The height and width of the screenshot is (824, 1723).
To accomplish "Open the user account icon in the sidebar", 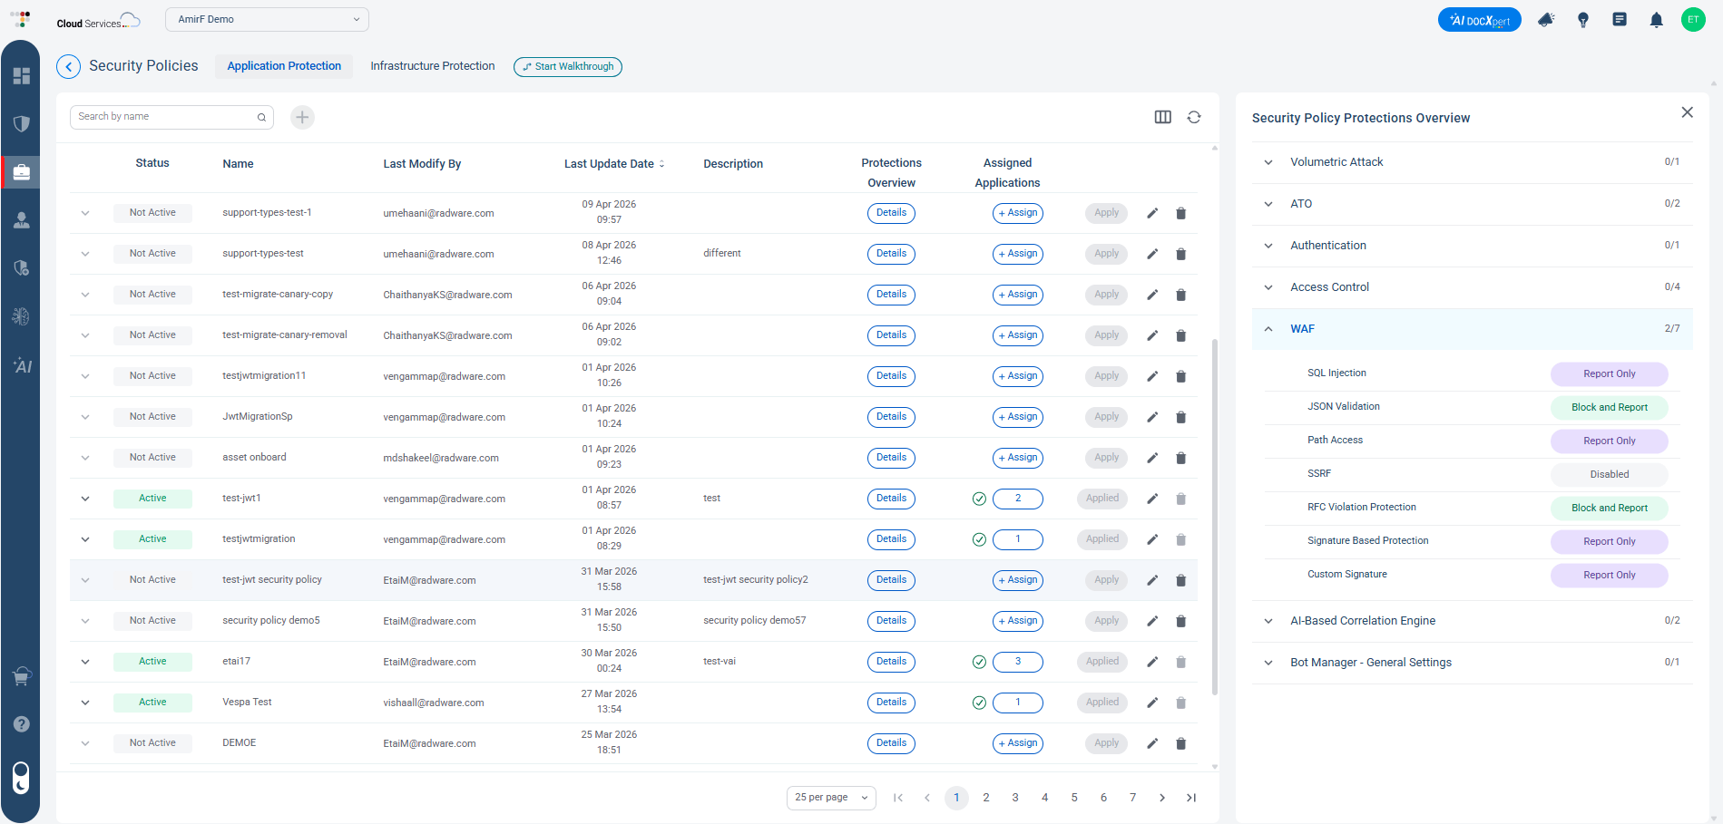I will (x=22, y=220).
